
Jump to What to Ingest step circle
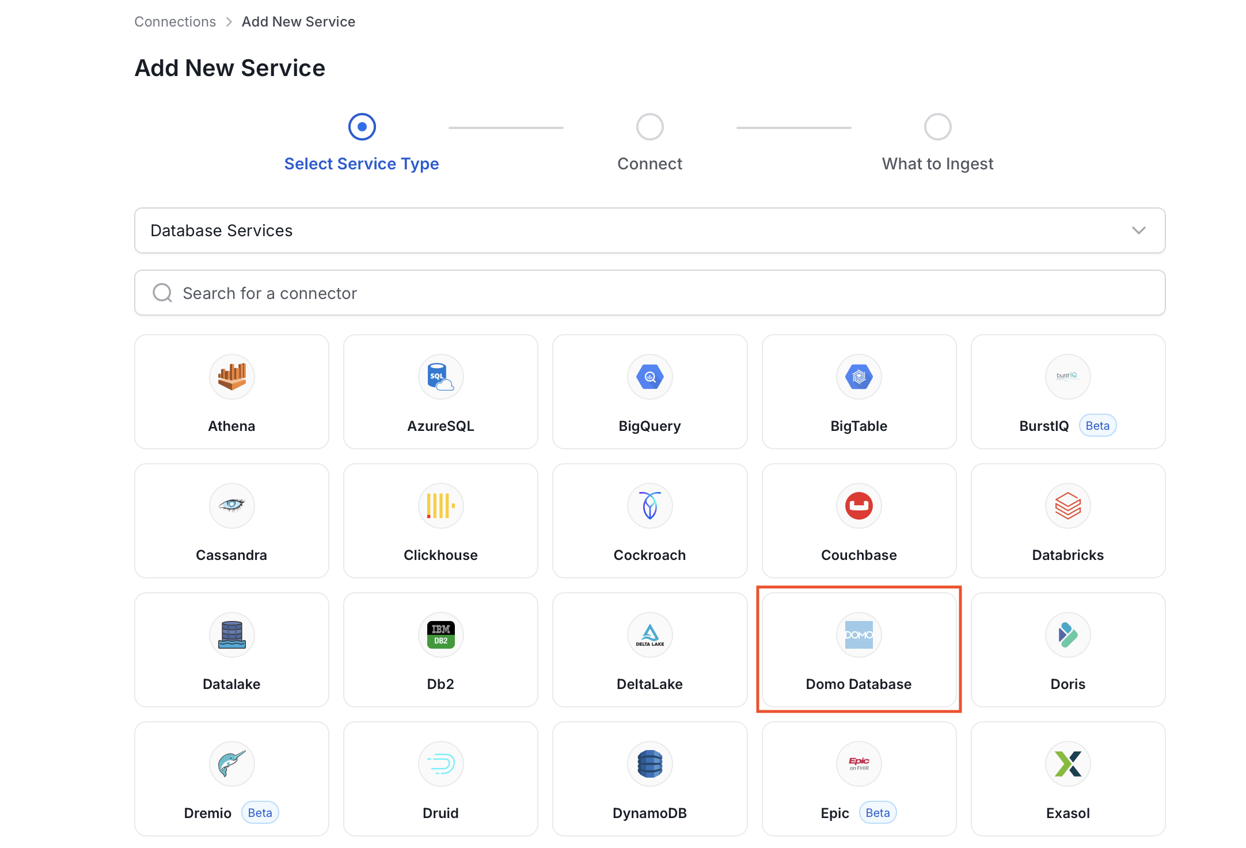coord(937,127)
